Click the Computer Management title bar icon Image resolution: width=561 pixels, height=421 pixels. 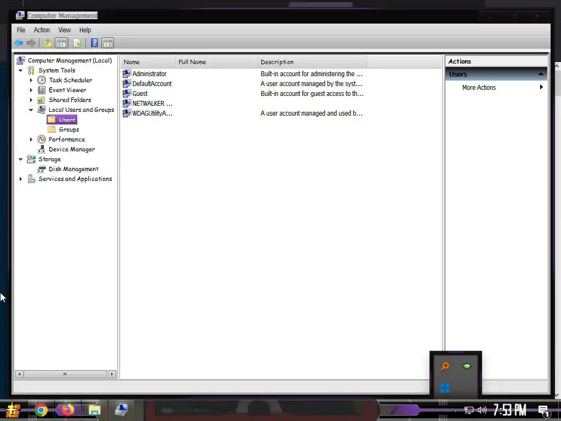pyautogui.click(x=20, y=15)
